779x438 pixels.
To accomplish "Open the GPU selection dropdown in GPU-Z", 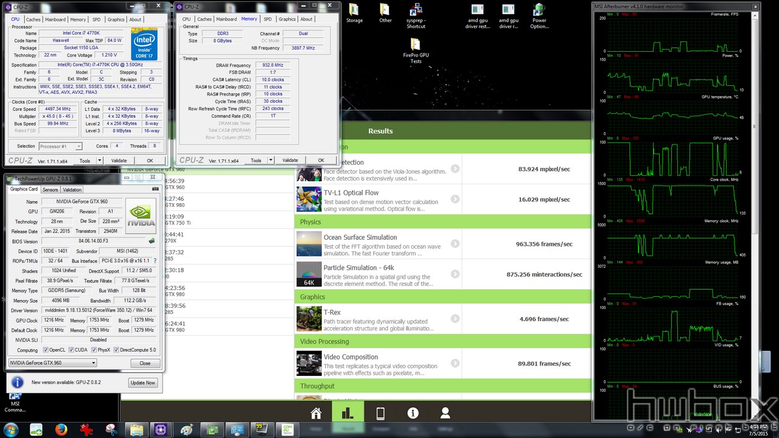I will pos(52,363).
